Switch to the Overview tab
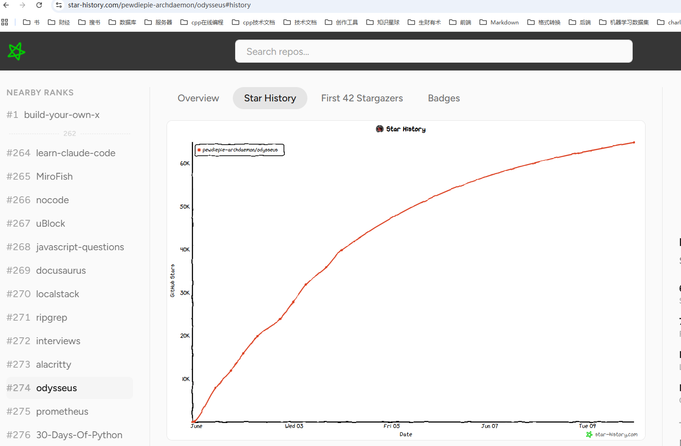Viewport: 681px width, 446px height. click(198, 98)
